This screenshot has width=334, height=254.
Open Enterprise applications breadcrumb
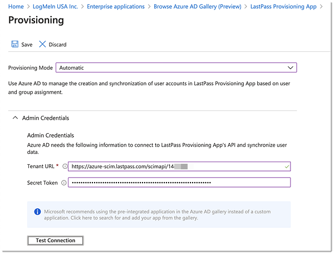pos(116,7)
